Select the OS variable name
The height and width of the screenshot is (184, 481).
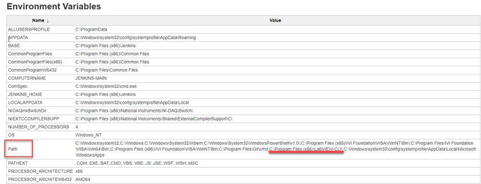(11, 135)
